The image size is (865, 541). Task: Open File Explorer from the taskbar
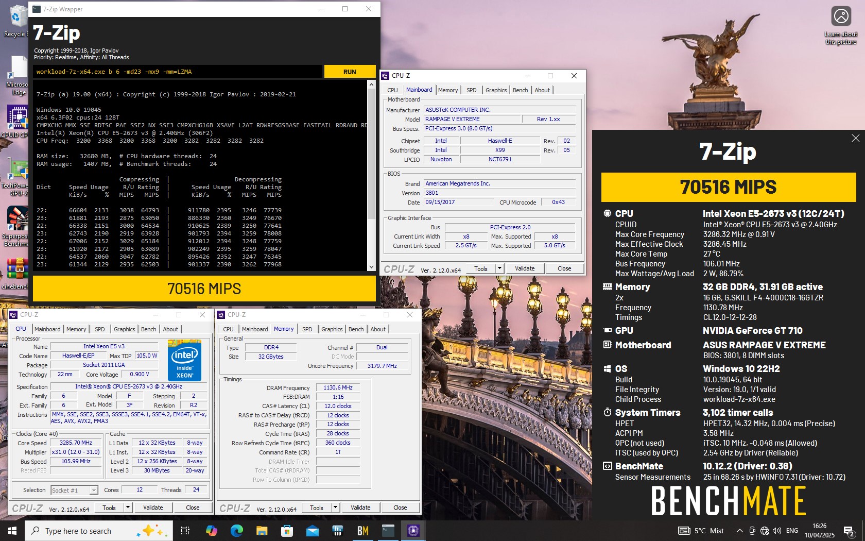pyautogui.click(x=262, y=531)
